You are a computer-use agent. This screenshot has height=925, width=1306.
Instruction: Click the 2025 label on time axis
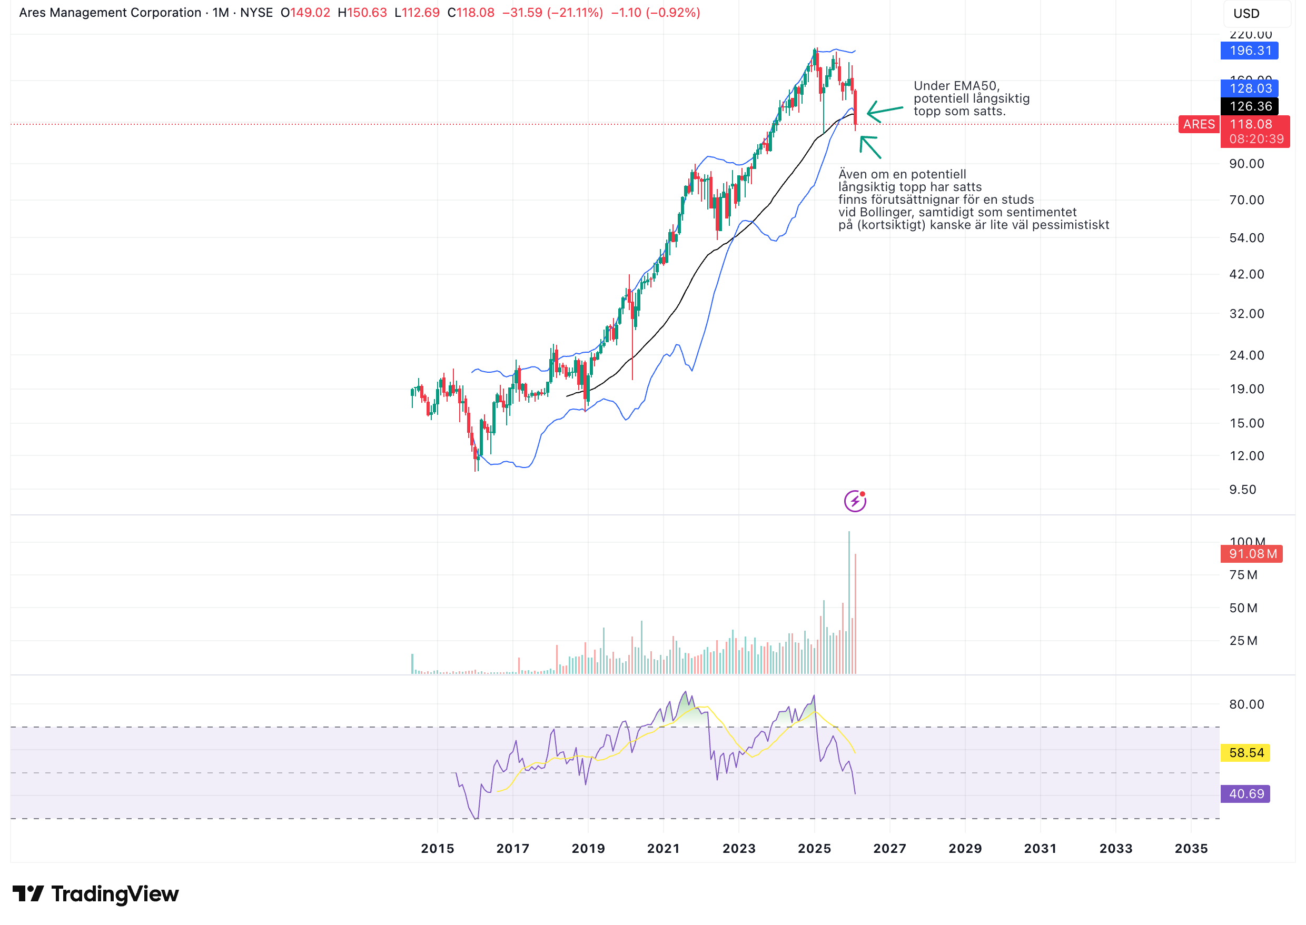814,848
